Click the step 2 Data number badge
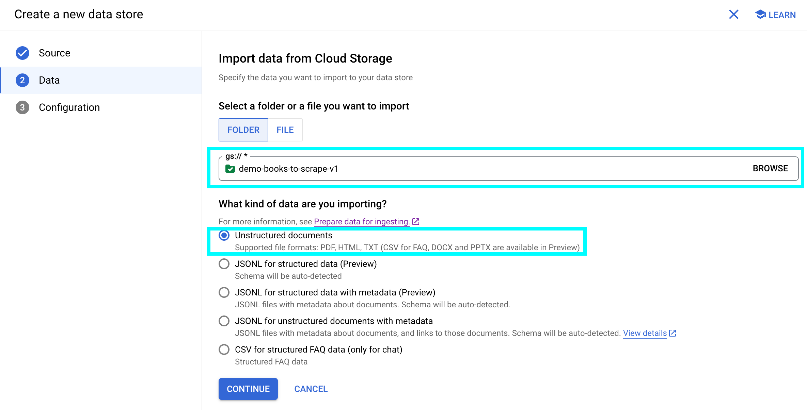This screenshot has width=807, height=410. click(x=22, y=80)
